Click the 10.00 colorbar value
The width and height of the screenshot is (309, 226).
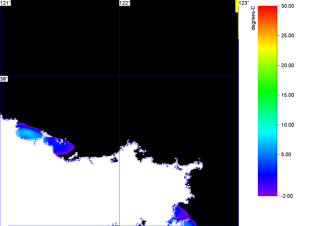pos(288,125)
